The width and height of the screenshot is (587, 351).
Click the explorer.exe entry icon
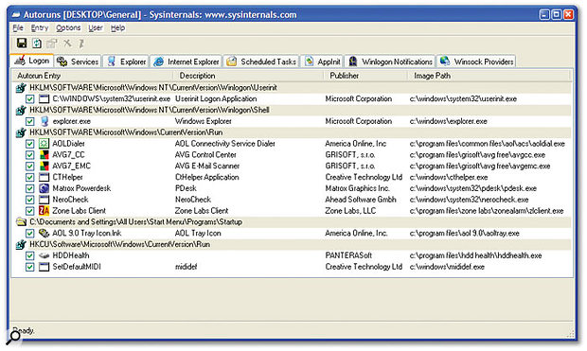[44, 121]
